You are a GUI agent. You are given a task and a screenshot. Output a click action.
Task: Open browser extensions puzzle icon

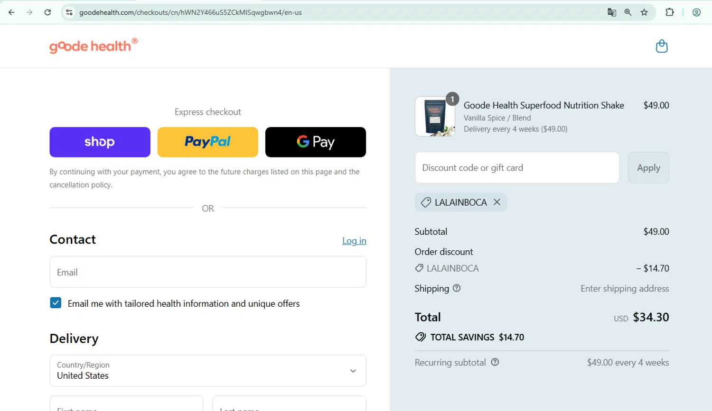670,12
